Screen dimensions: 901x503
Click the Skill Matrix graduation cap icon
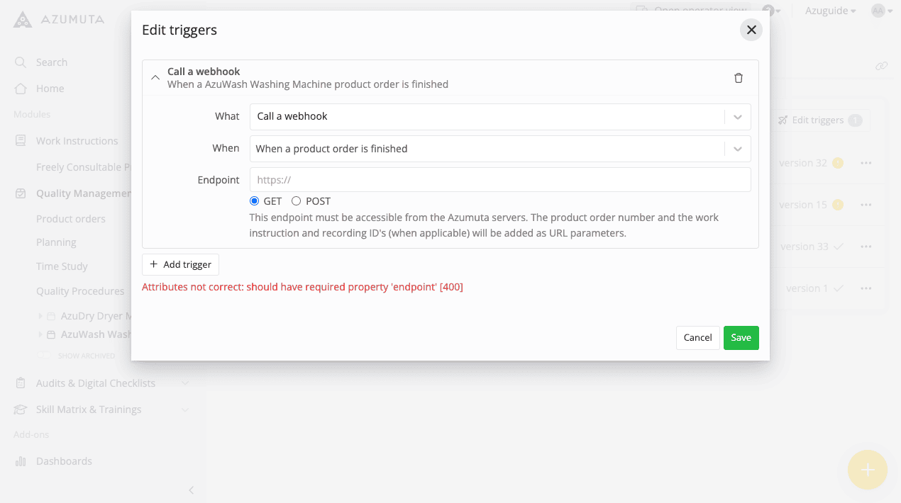click(21, 409)
